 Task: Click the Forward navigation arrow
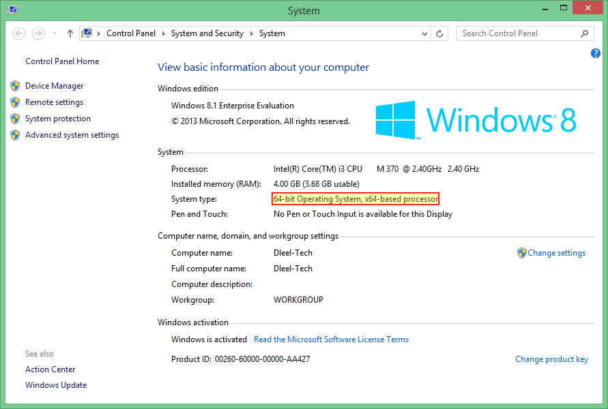click(38, 33)
